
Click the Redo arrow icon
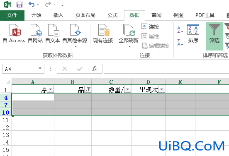click(x=48, y=5)
